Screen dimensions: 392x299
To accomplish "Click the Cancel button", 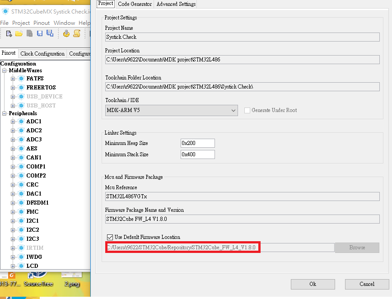I will pyautogui.click(x=367, y=284).
